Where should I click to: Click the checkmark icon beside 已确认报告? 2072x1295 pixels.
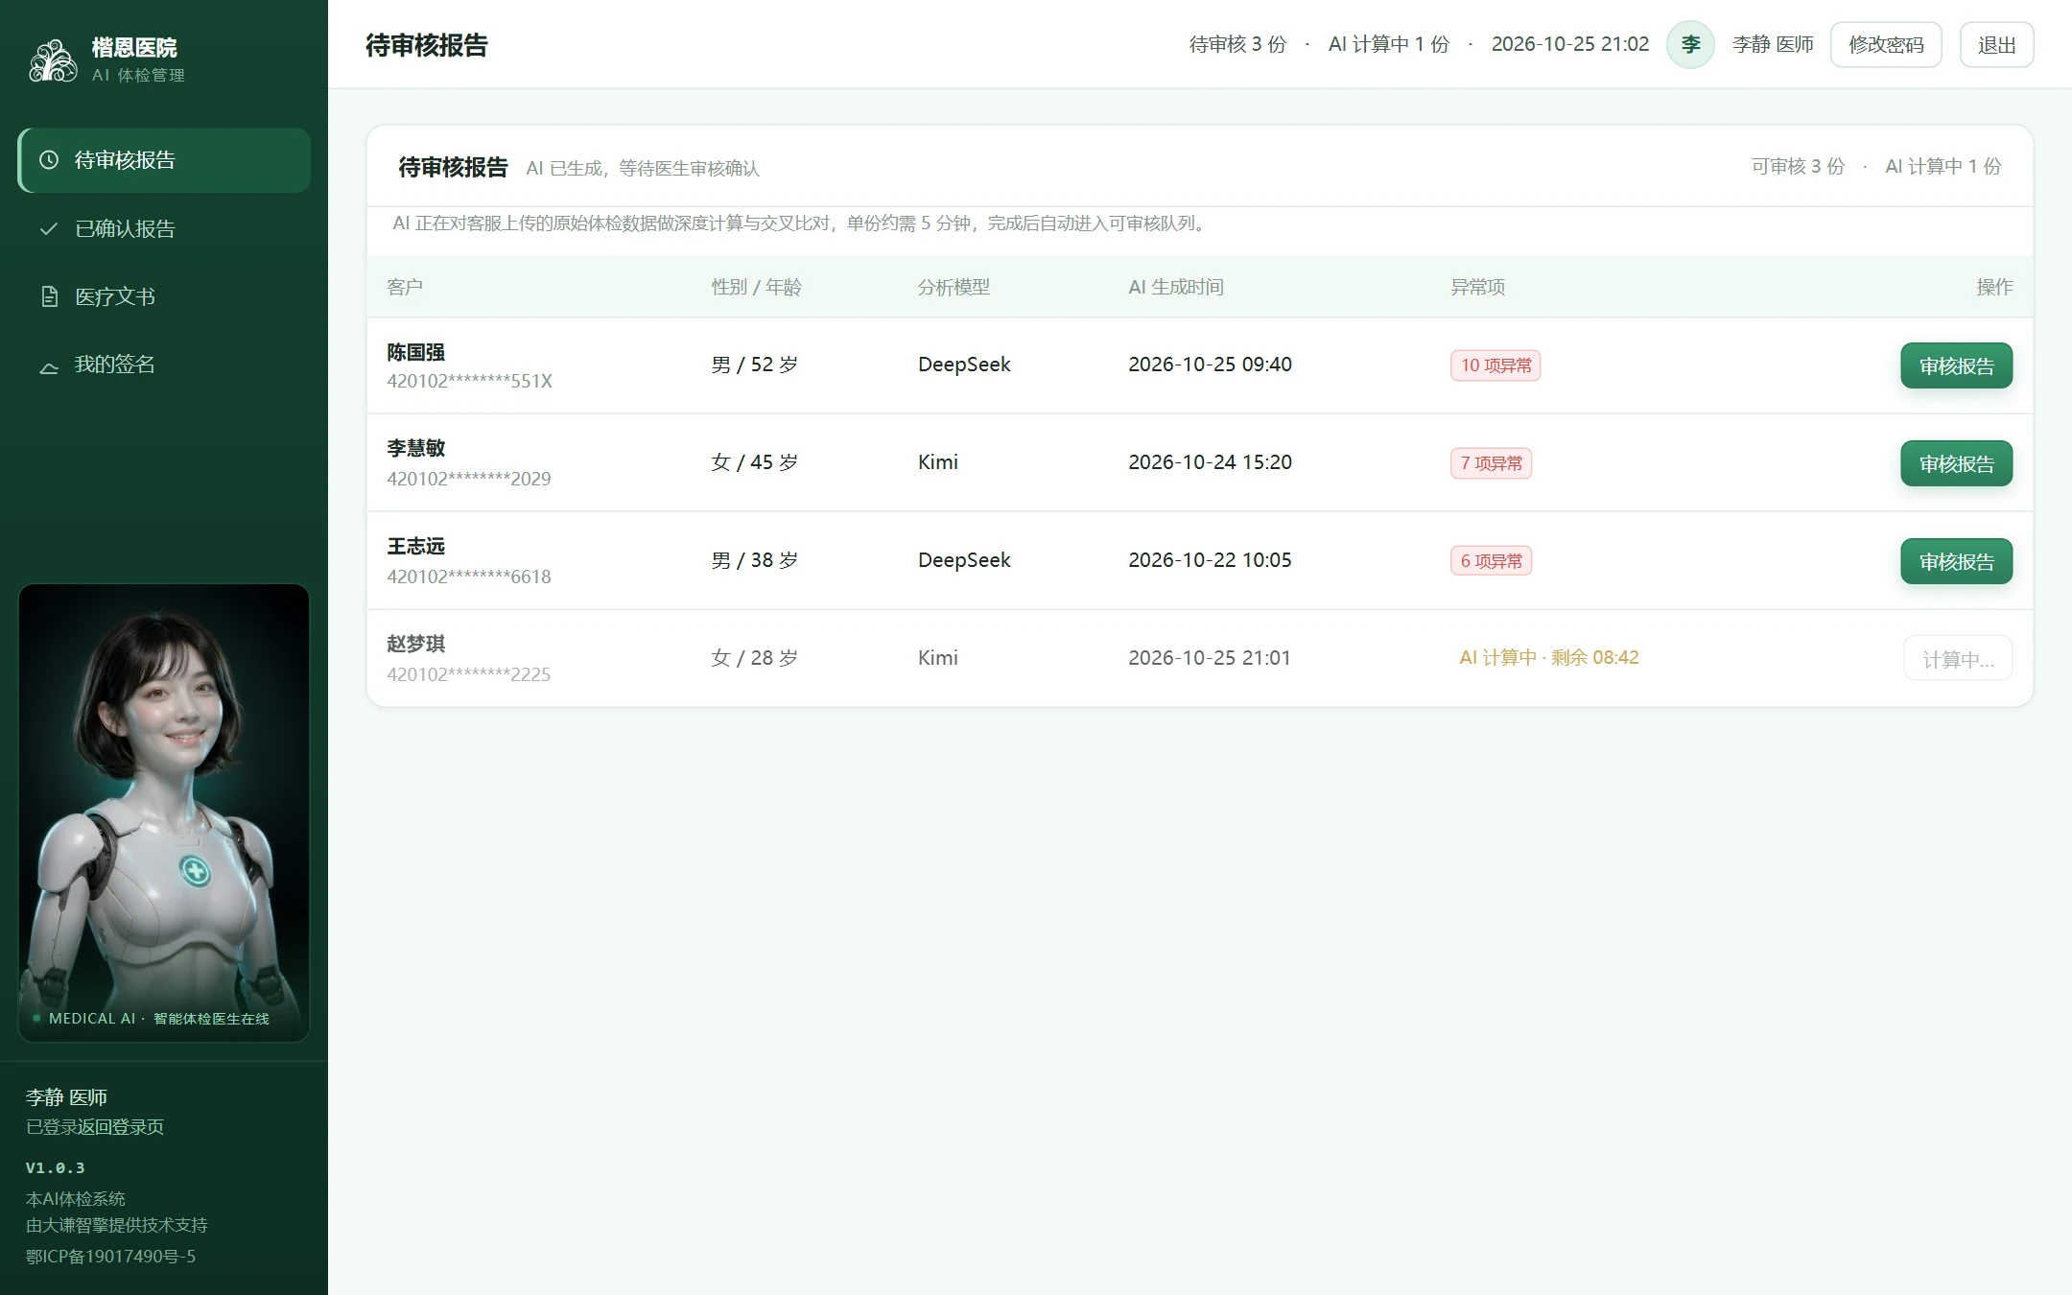point(49,228)
